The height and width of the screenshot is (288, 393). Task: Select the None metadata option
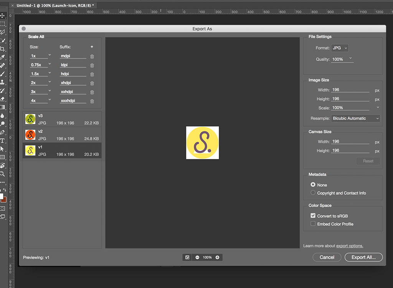coord(313,185)
